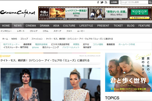The image size is (152, 101).
Task: Click the CinemaCafe.net logo
Action: [18, 13]
